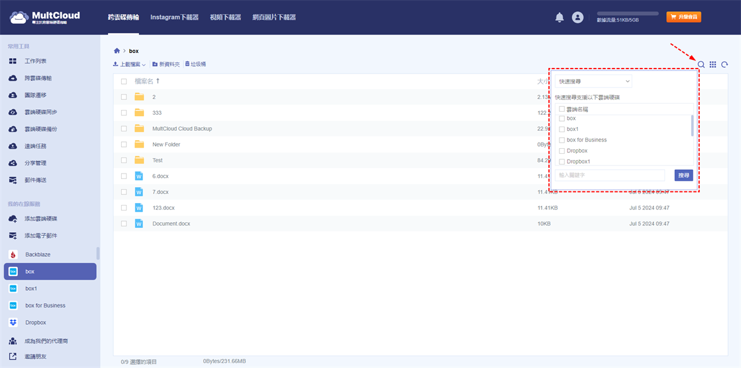The width and height of the screenshot is (741, 368).
Task: Check the box for 123.docx
Action: (124, 208)
